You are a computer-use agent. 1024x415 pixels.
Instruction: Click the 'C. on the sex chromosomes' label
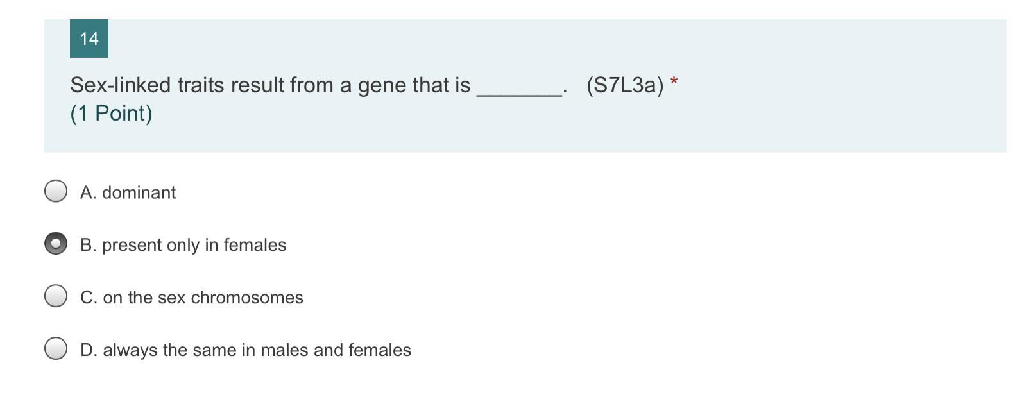[x=191, y=298]
